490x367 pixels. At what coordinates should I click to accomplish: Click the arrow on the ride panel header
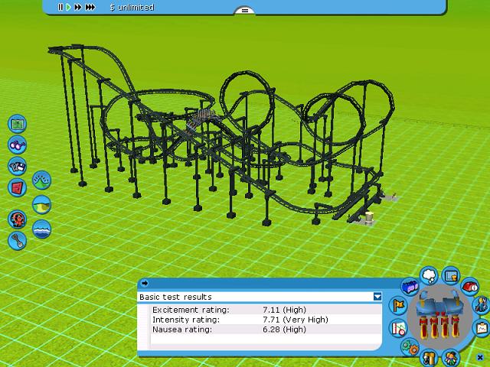coord(145,283)
